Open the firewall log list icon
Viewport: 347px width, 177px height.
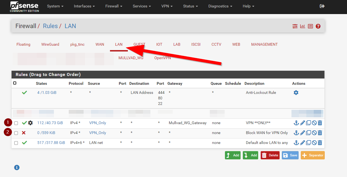pos(310,26)
